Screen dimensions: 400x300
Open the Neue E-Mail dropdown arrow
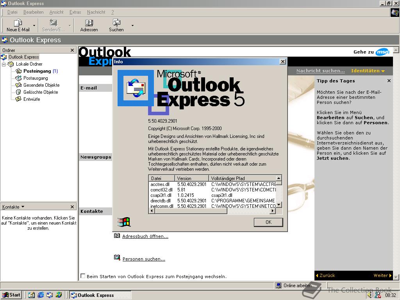[x=34, y=25]
